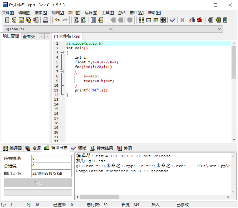Open Find with first magnifier icon

(76, 20)
